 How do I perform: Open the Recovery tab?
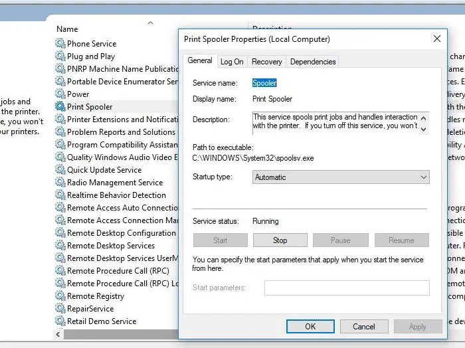[x=267, y=62]
